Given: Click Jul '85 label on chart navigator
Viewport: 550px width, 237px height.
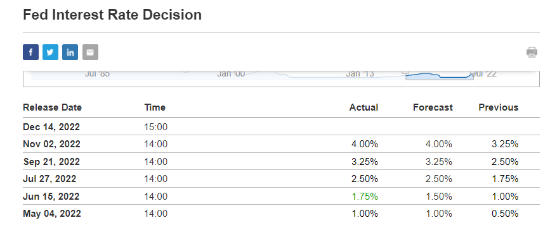Looking at the screenshot, I should pyautogui.click(x=97, y=74).
